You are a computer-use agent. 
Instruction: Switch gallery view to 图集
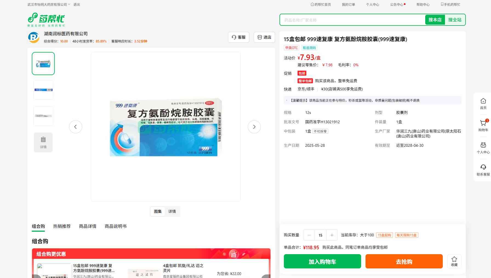(158, 211)
